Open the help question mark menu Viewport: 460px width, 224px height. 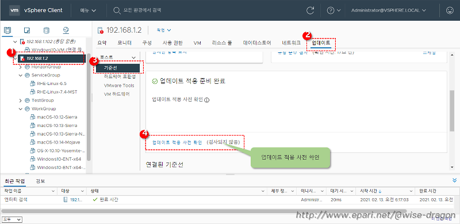coord(333,10)
